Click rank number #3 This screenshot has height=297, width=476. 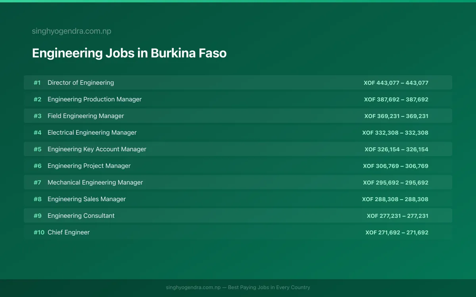[37, 116]
